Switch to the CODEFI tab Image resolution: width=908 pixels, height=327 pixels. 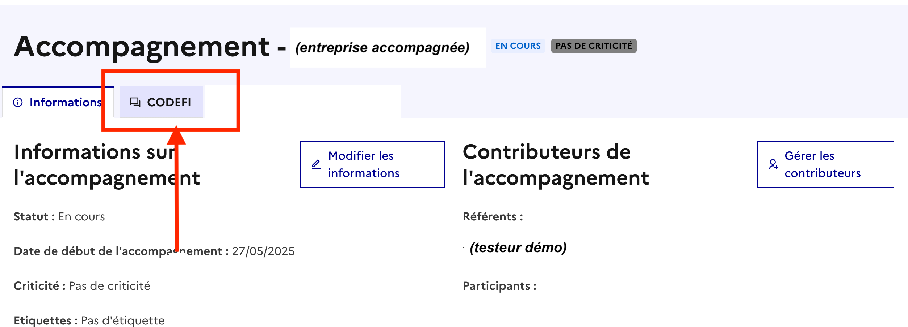162,103
